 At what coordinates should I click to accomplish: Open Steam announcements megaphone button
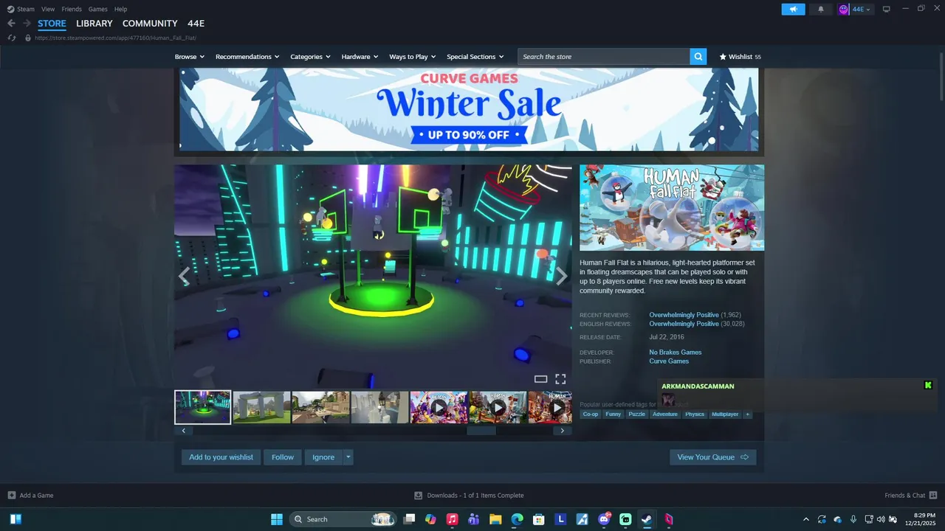(x=793, y=10)
